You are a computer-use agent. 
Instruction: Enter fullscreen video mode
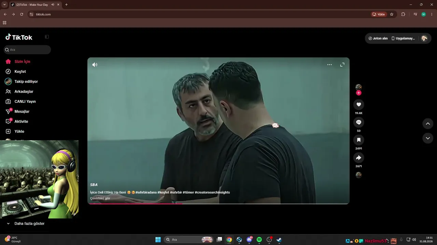(342, 65)
